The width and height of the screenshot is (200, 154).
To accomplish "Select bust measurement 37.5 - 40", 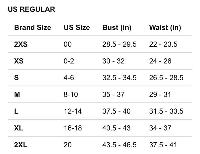I will click(116, 111).
